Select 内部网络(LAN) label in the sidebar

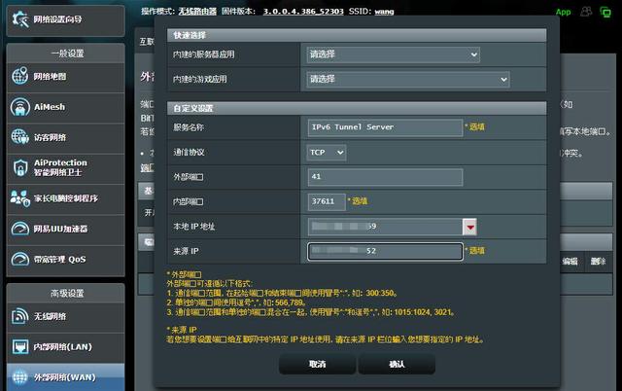[x=62, y=347]
